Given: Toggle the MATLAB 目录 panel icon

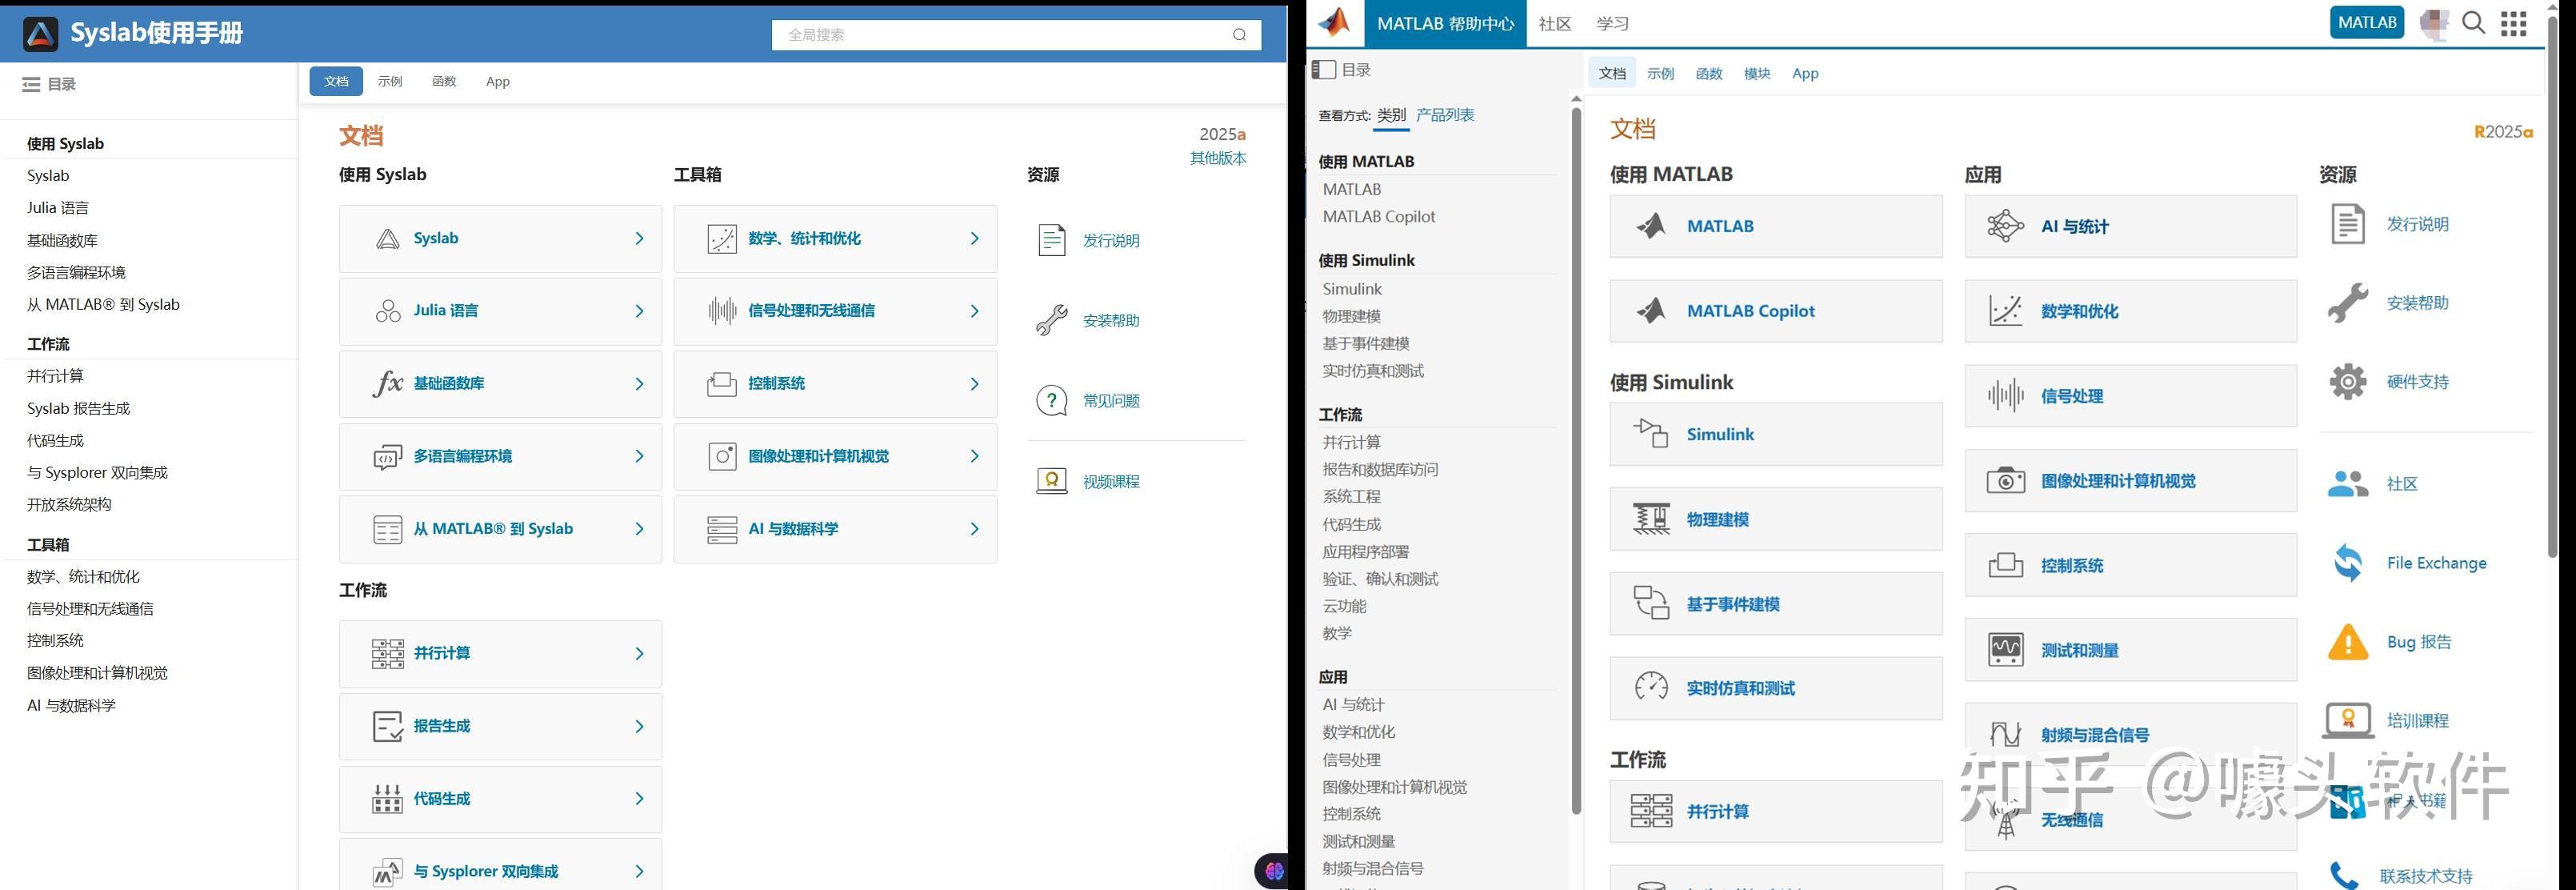Looking at the screenshot, I should coord(1323,69).
